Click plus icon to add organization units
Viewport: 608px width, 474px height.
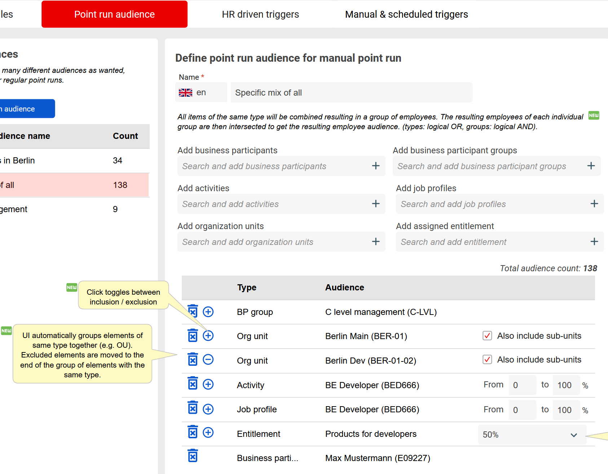tap(376, 242)
